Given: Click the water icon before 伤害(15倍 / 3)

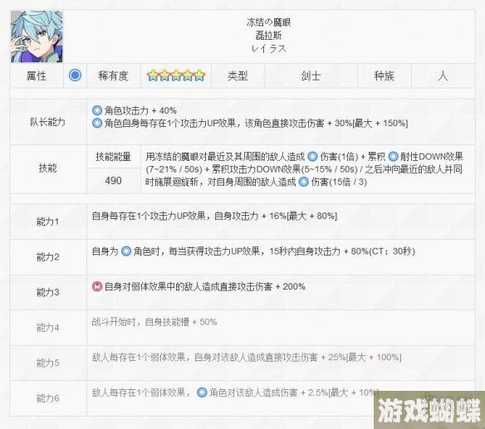Looking at the screenshot, I should [304, 182].
